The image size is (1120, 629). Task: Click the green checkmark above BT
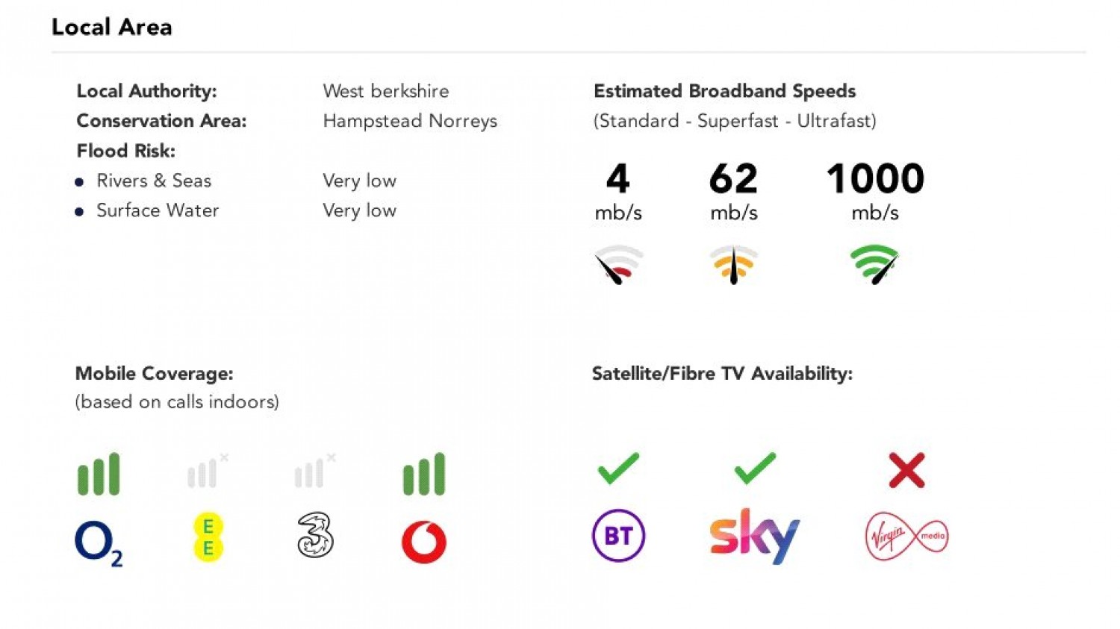click(x=618, y=469)
